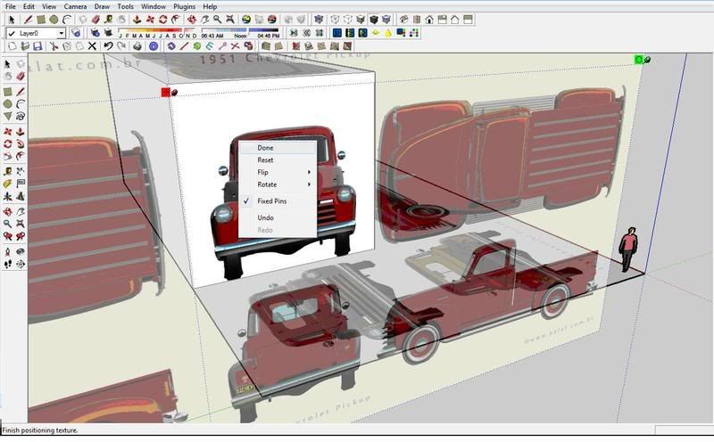Image resolution: width=714 pixels, height=442 pixels.
Task: Click the black X Delete icon
Action: 92,45
